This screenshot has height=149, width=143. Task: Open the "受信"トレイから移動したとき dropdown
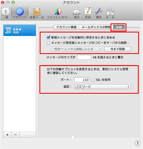[77, 49]
